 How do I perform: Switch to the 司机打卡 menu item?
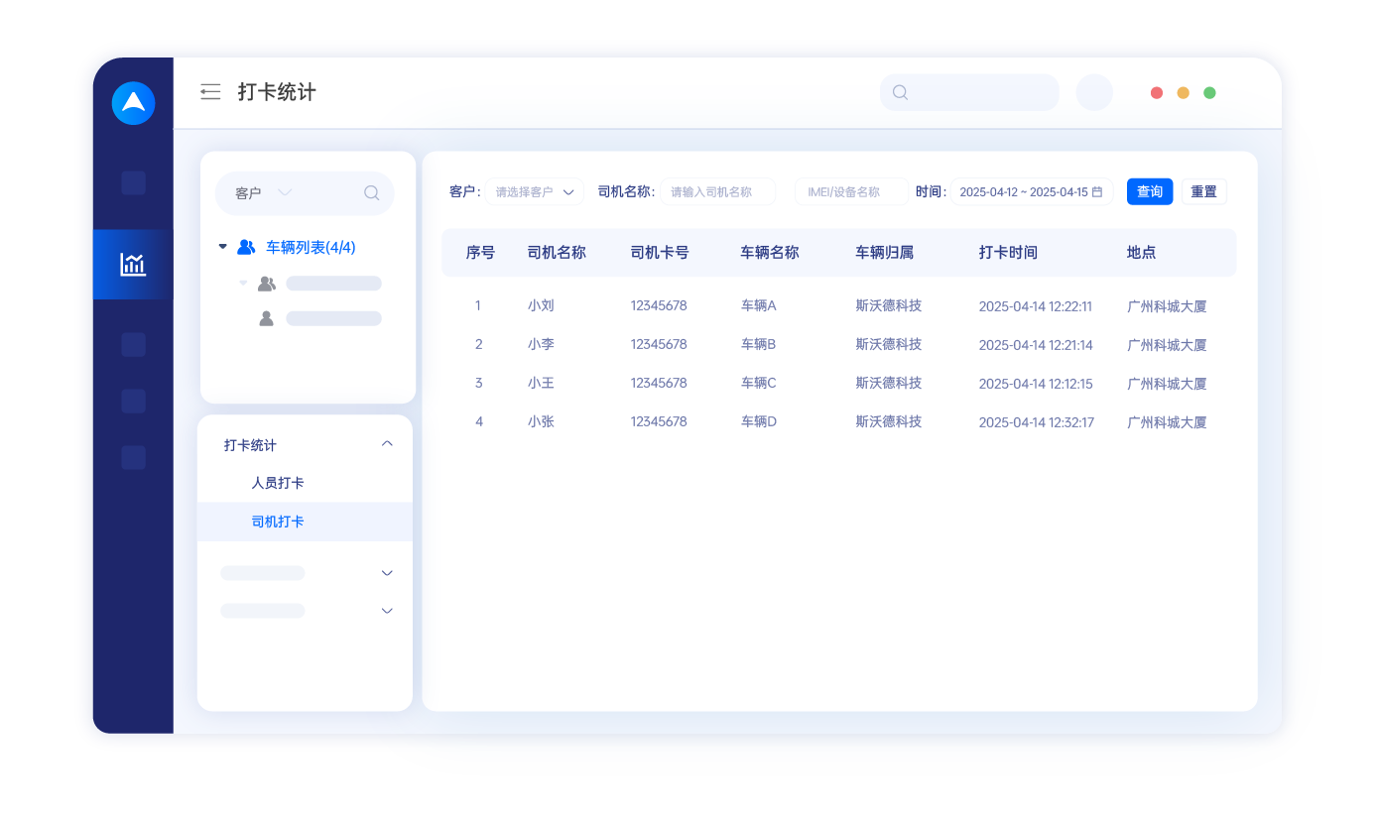point(275,522)
